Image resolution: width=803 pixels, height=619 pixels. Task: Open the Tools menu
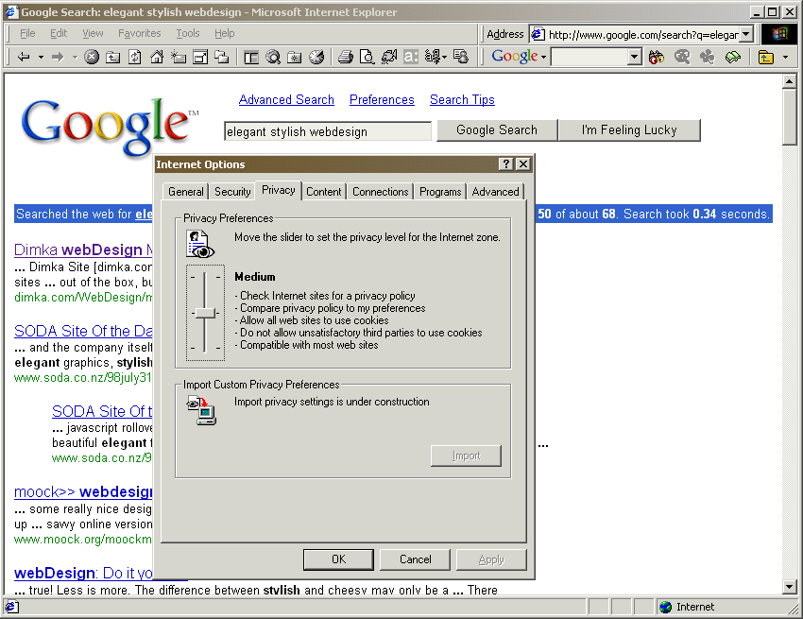click(x=188, y=33)
